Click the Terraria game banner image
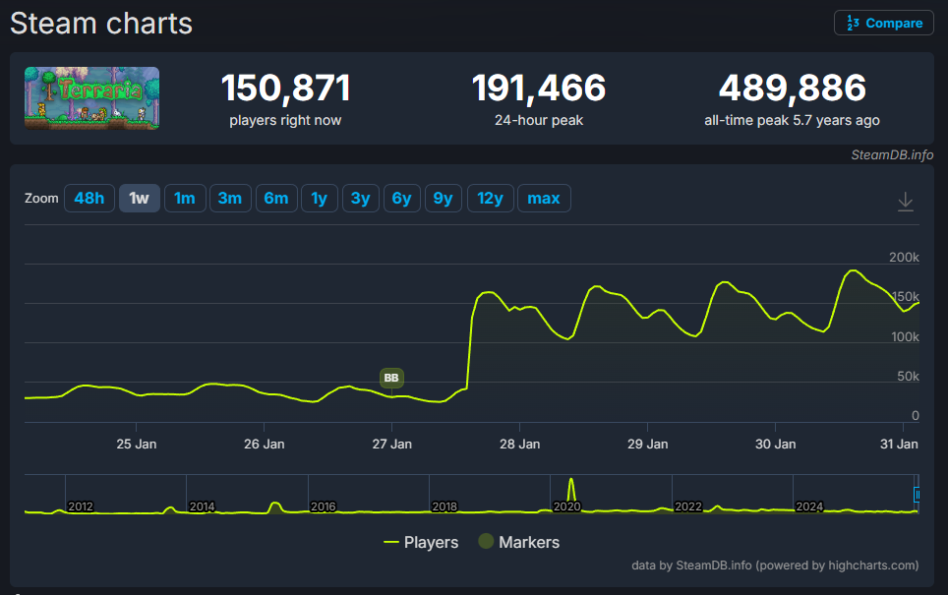Viewport: 948px width, 595px height. coord(91,98)
